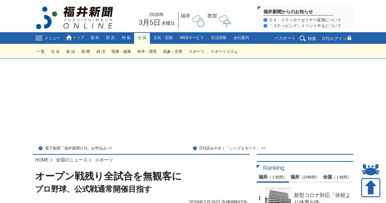Click the 検索 label

[312, 38]
